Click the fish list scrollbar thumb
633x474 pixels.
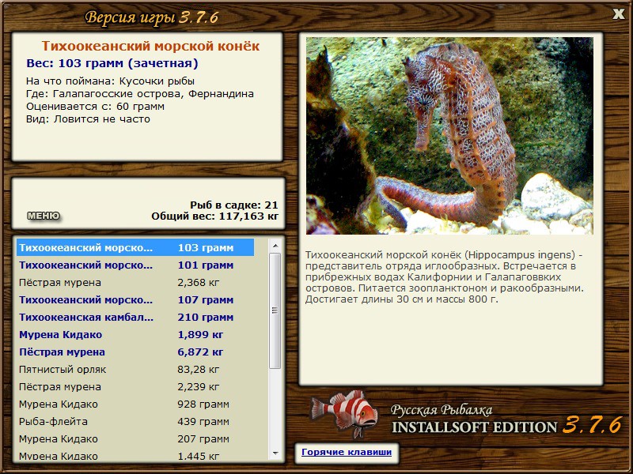pyautogui.click(x=275, y=310)
